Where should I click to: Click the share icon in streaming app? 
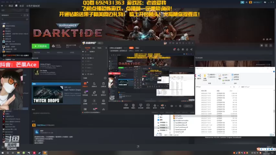click(191, 49)
